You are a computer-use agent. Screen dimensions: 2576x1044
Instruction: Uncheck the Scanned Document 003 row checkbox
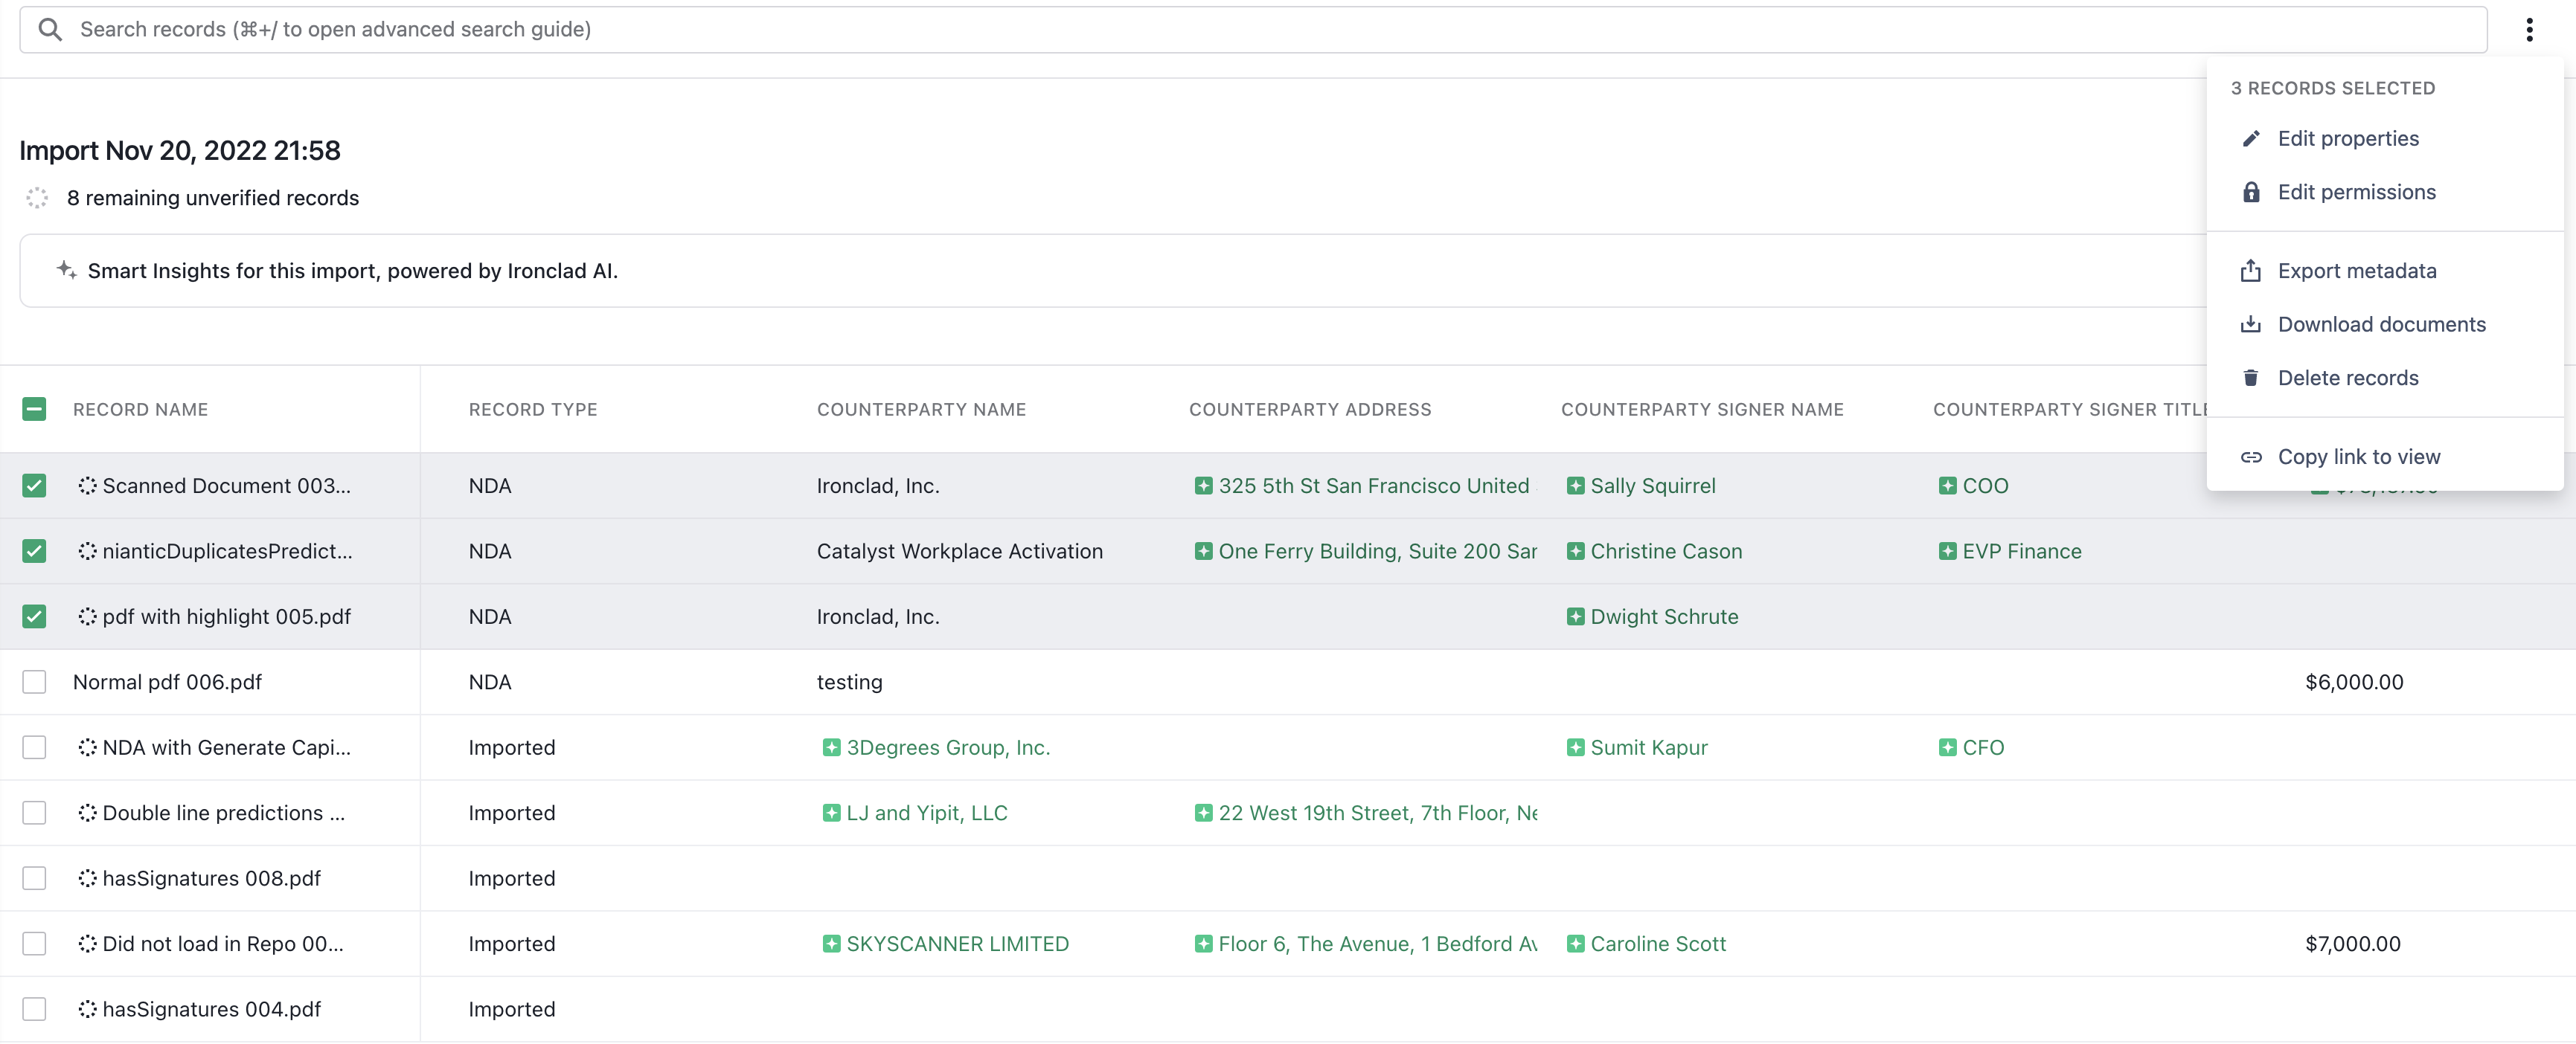(x=34, y=486)
